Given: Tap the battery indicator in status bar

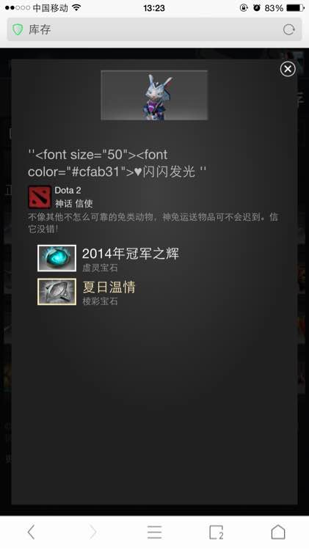Looking at the screenshot, I should click(295, 8).
